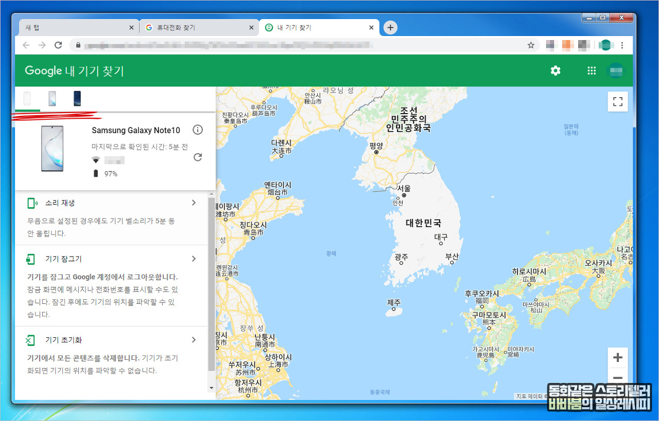The height and width of the screenshot is (421, 659).
Task: Show device info for Galaxy Note10
Action: [x=197, y=130]
